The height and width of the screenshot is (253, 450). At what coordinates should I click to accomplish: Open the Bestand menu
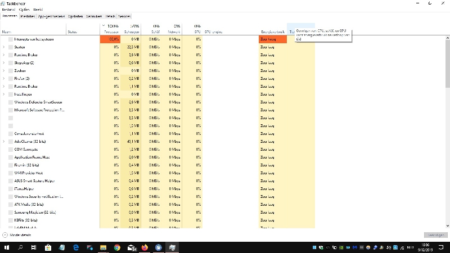8,10
